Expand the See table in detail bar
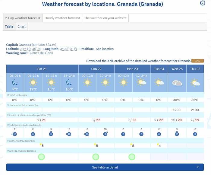Screen dimensions: 211x175 (x=105, y=167)
